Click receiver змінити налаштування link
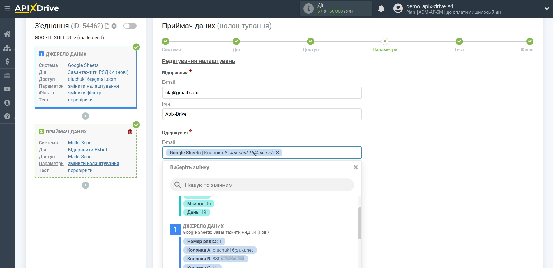The height and width of the screenshot is (268, 553). 93,163
